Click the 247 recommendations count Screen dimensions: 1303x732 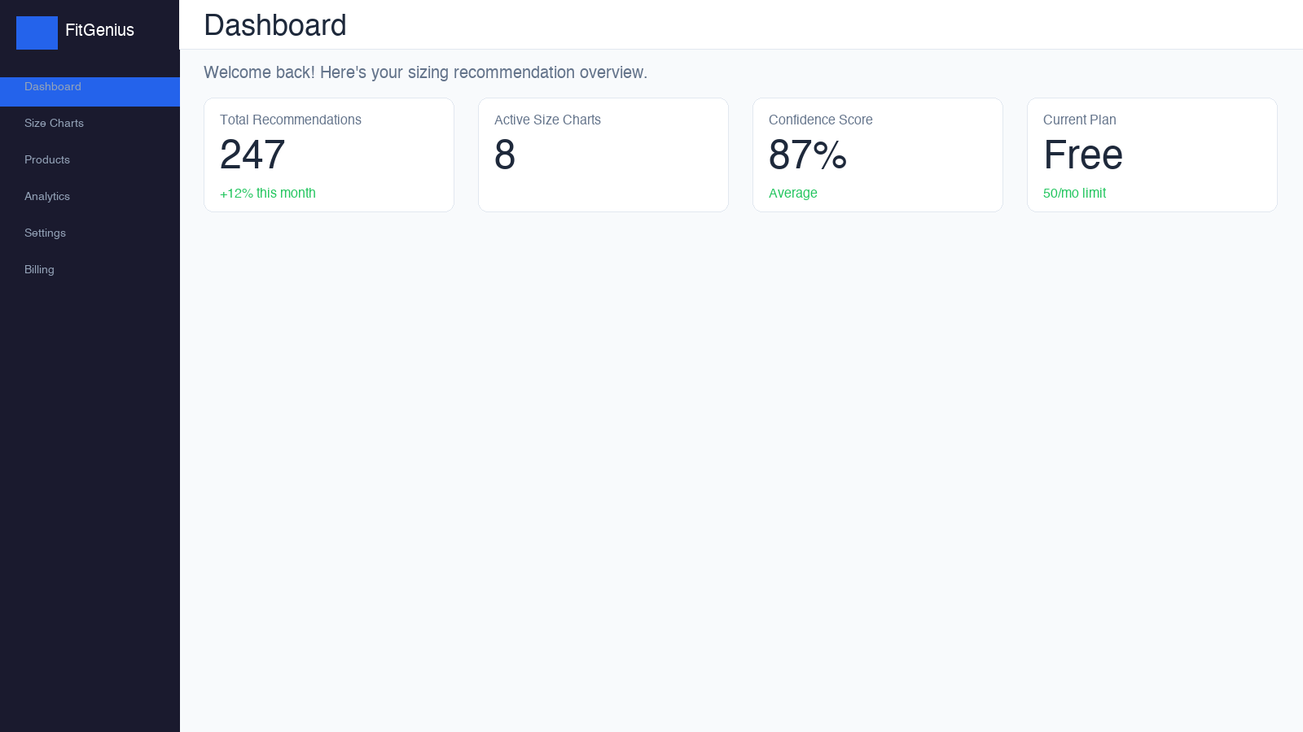[252, 155]
